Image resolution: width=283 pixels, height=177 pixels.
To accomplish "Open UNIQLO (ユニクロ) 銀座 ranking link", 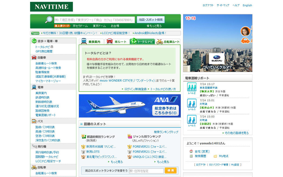I will (x=150, y=157).
